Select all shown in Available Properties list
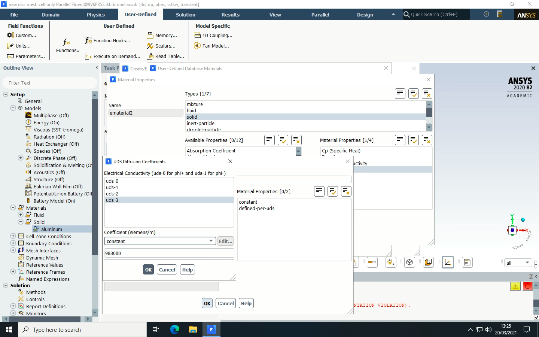Viewport: 539px width, 337px height. 283,140
